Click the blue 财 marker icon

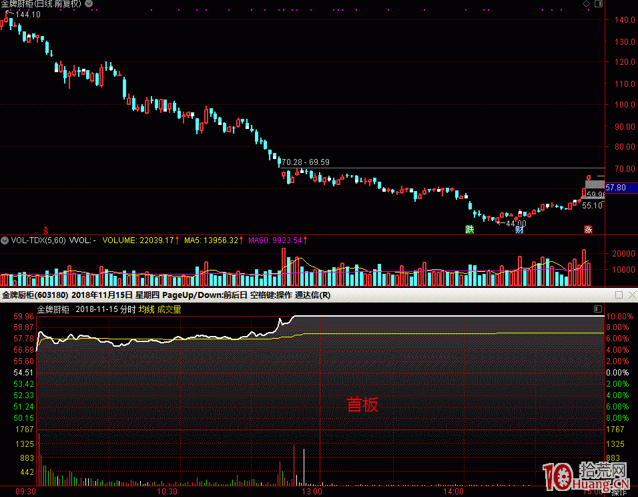(519, 230)
